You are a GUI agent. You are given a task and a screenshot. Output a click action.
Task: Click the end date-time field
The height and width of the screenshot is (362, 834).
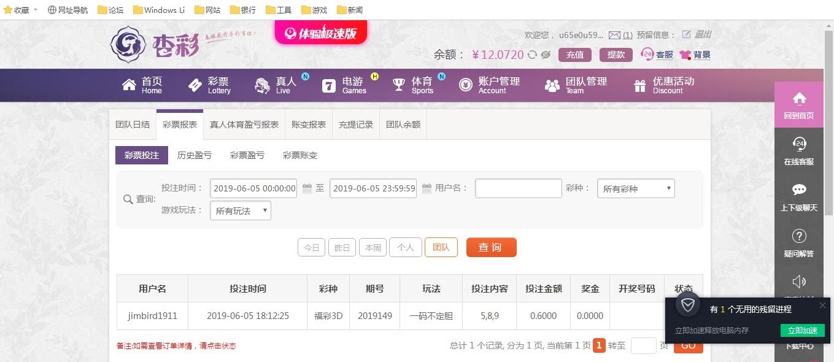pyautogui.click(x=373, y=188)
